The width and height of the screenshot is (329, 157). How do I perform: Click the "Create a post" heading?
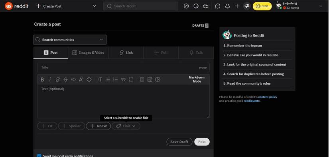pos(47,24)
